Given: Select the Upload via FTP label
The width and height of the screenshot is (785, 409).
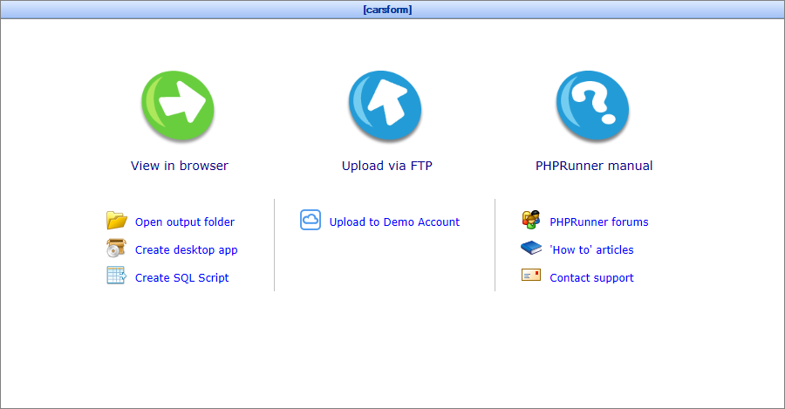Looking at the screenshot, I should 387,166.
